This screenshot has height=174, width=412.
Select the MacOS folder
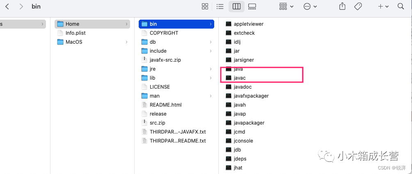tap(92, 42)
